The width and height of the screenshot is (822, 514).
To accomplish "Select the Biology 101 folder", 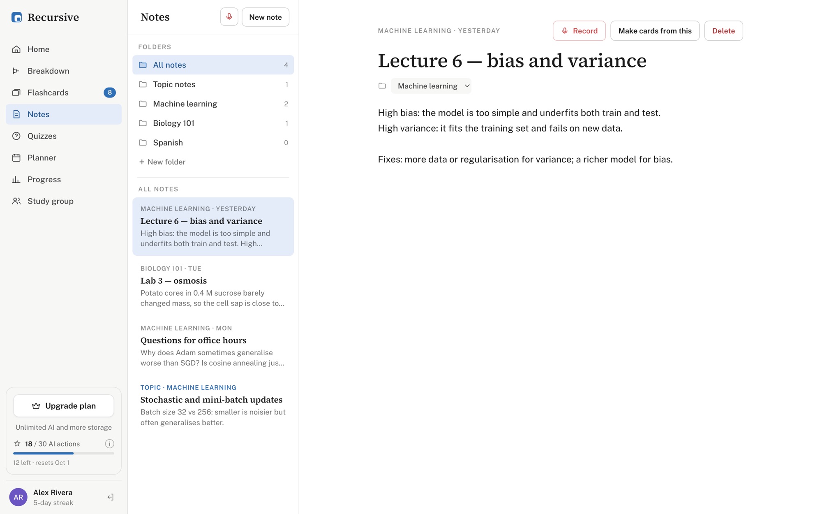I will click(213, 123).
